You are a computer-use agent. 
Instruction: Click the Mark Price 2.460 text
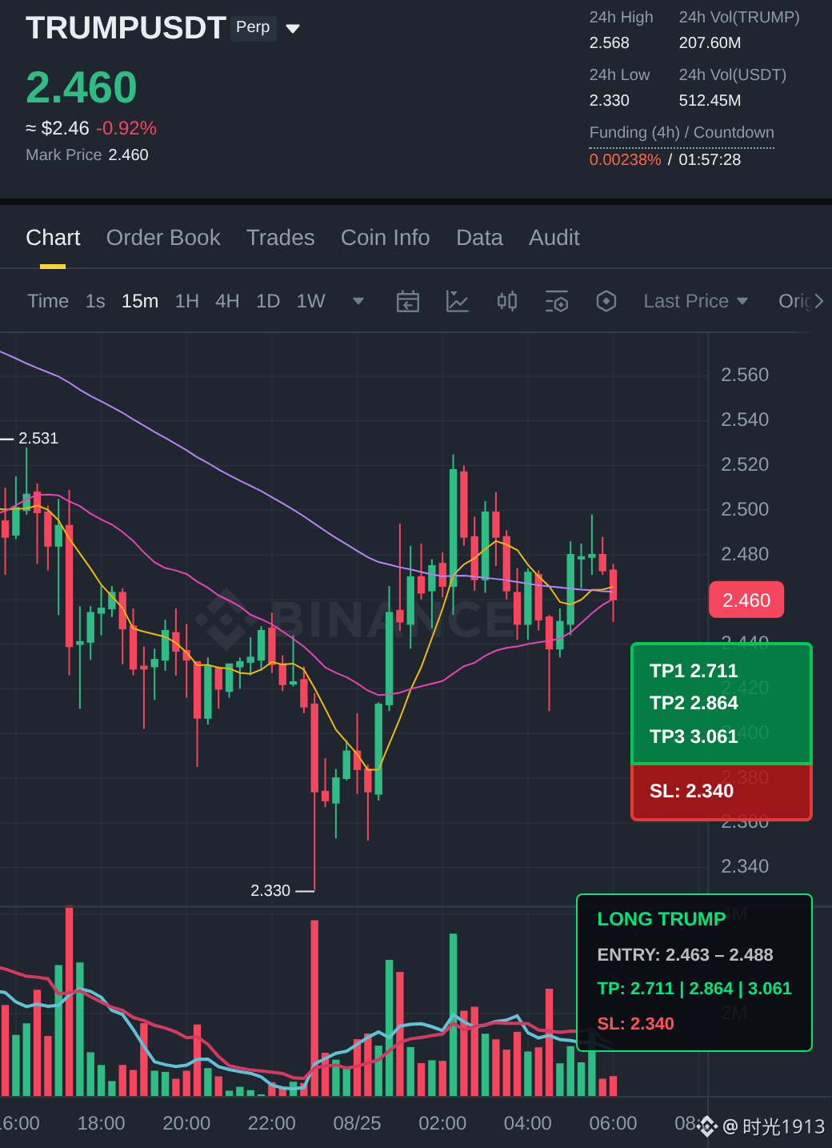click(87, 155)
